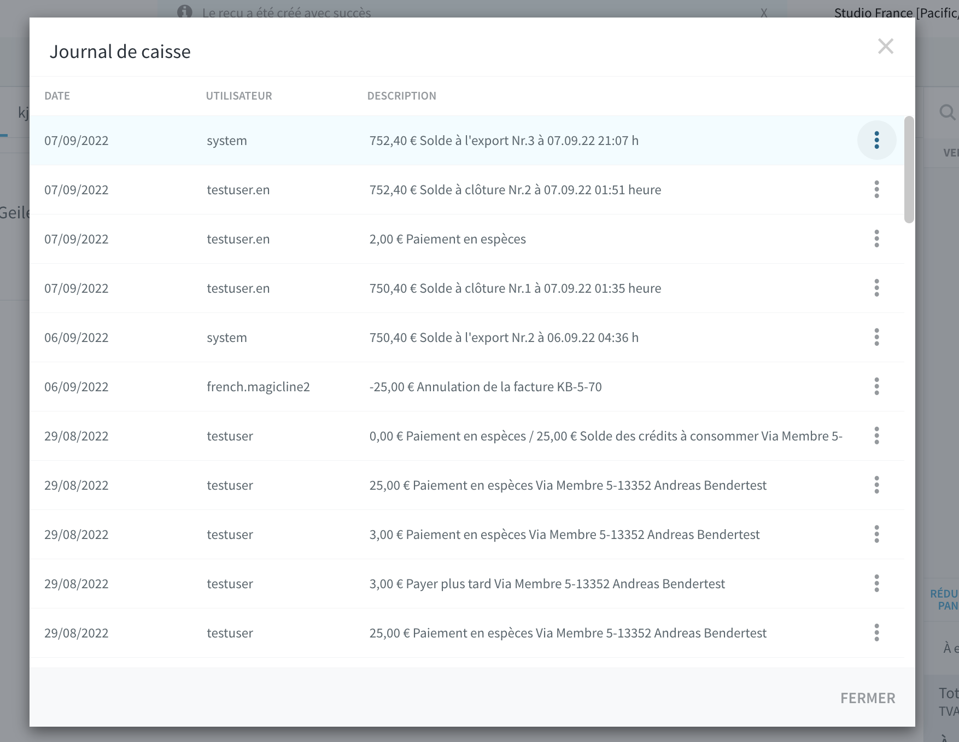This screenshot has width=959, height=742.
Task: Click the 'Journal de caisse' dialog title
Action: click(x=120, y=51)
